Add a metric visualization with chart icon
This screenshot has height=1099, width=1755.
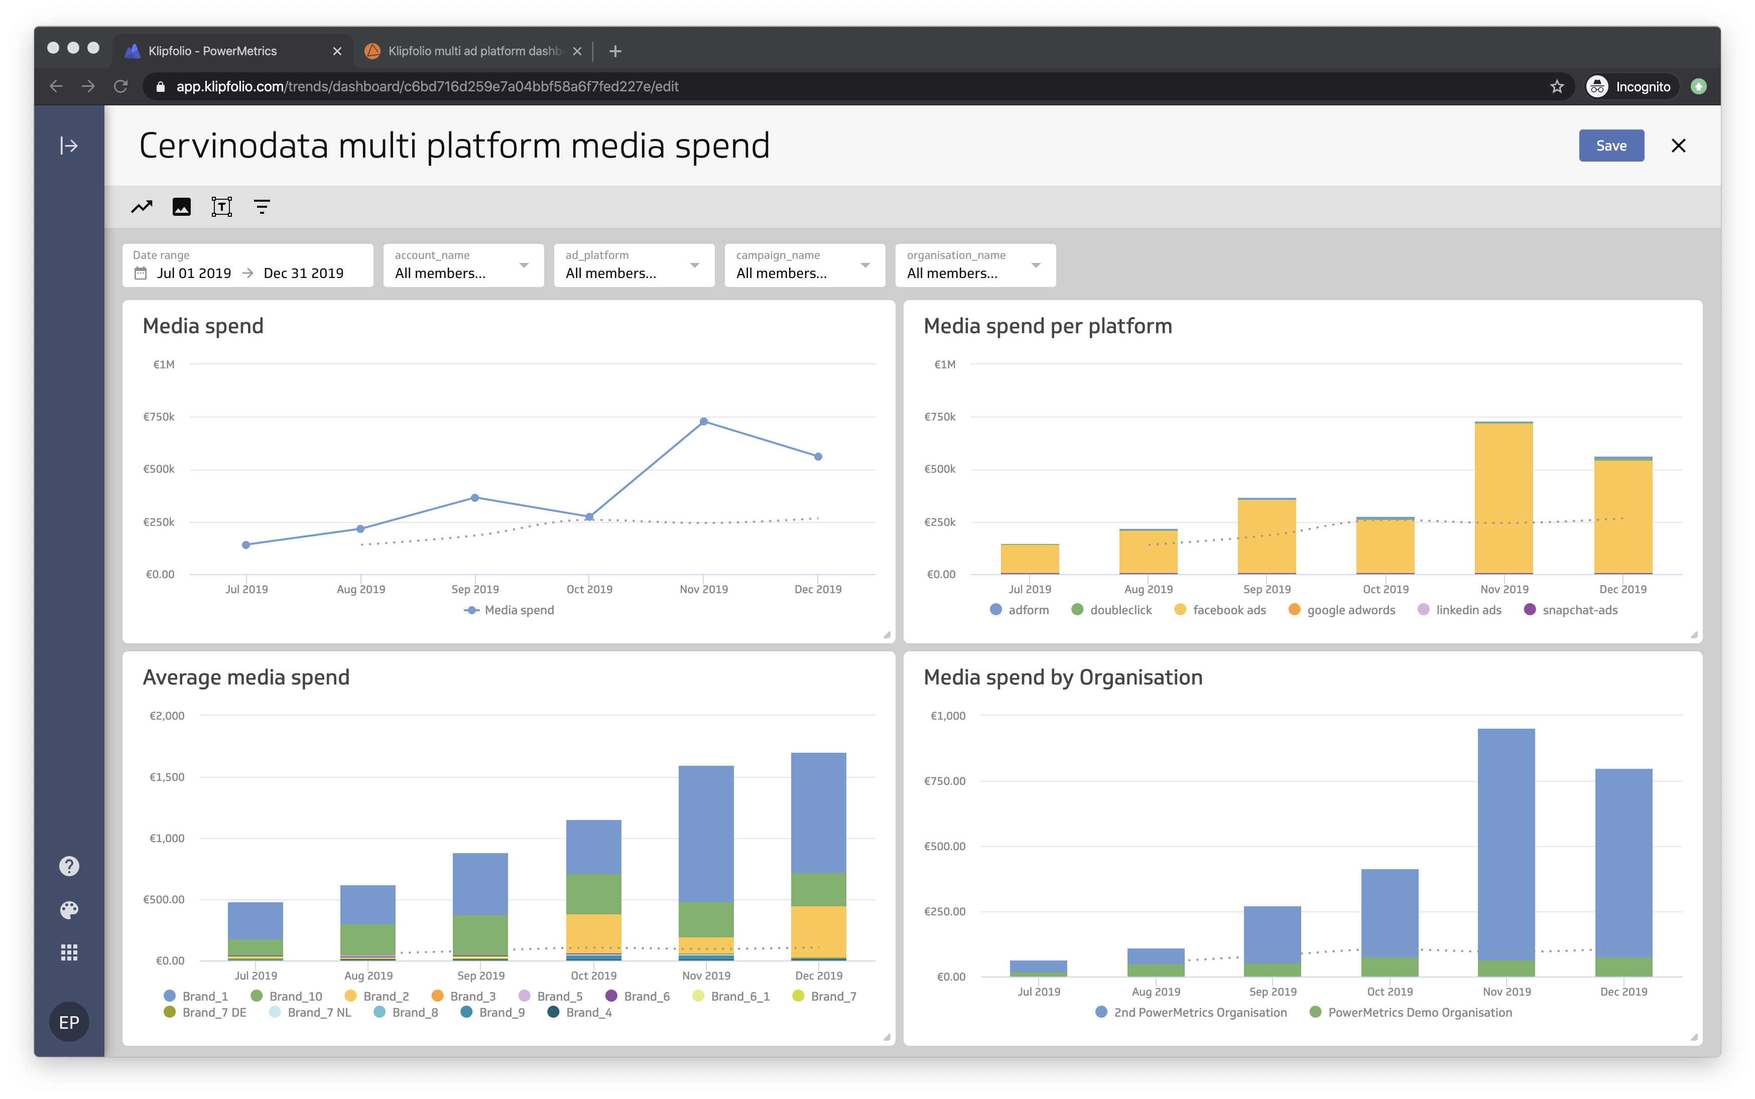tap(142, 207)
